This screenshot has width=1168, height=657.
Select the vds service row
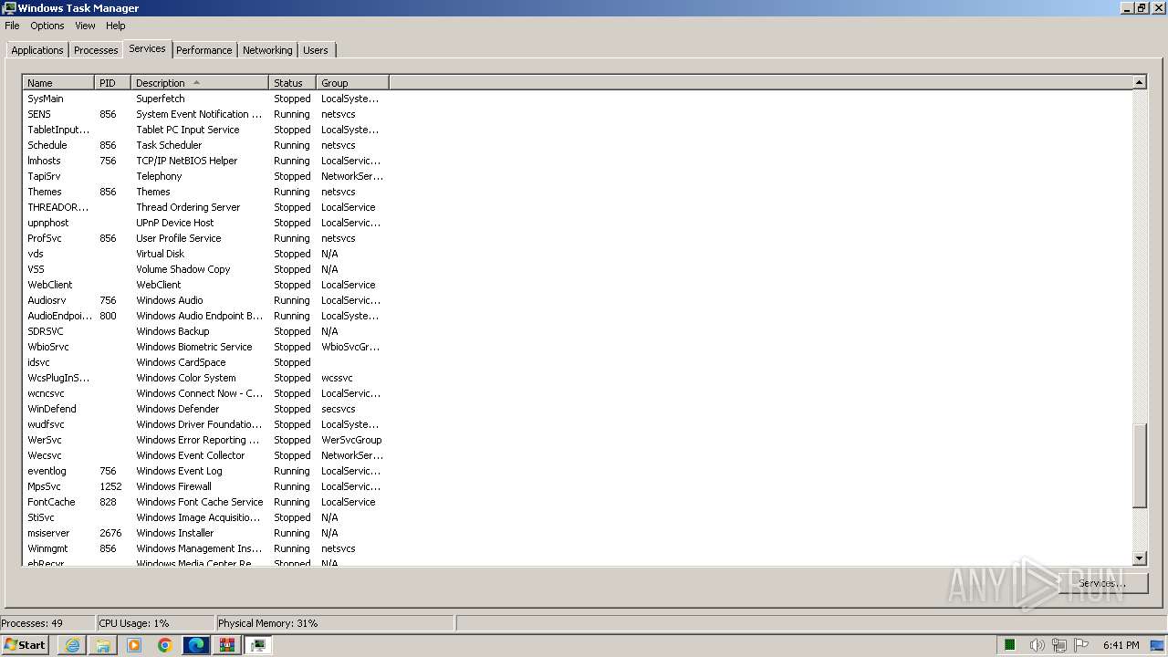pyautogui.click(x=205, y=254)
